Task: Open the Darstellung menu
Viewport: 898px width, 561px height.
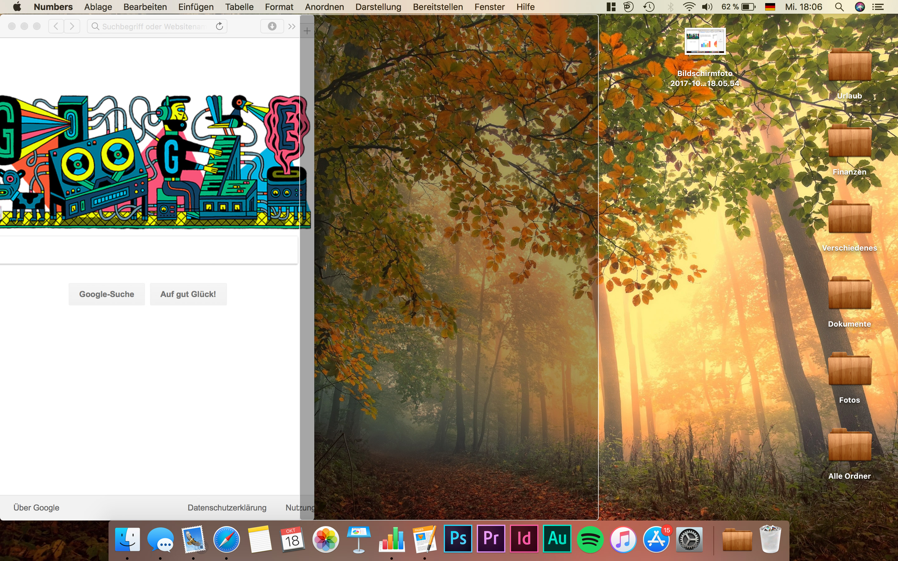Action: (378, 7)
